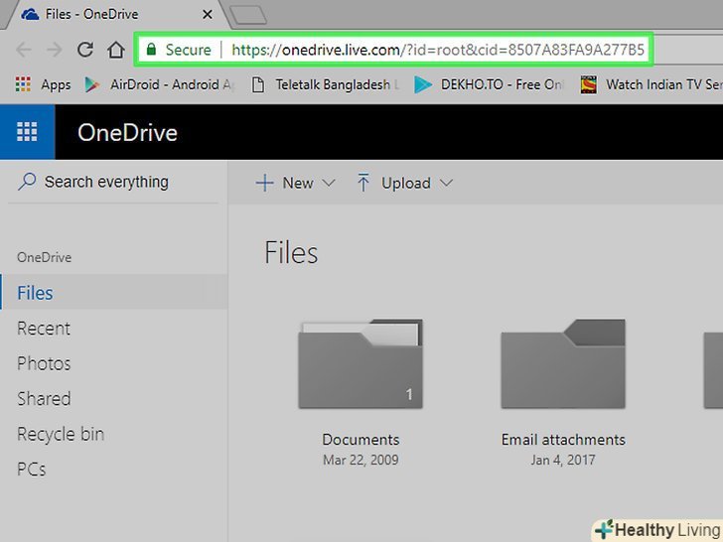Image resolution: width=723 pixels, height=542 pixels.
Task: Reload the OneDrive page
Action: (85, 50)
